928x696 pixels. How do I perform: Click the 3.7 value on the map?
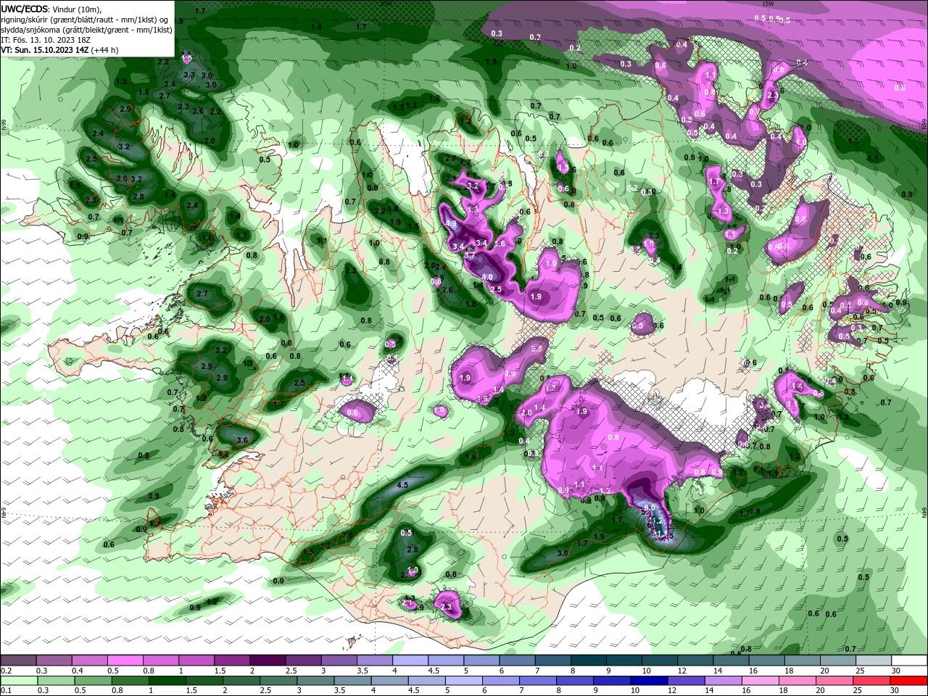pyautogui.click(x=469, y=255)
